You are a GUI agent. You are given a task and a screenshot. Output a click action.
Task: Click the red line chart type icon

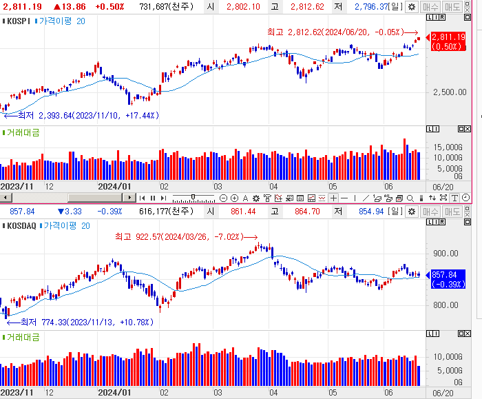tap(311, 198)
